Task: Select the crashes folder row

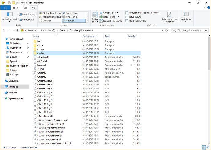Action: pos(87,53)
